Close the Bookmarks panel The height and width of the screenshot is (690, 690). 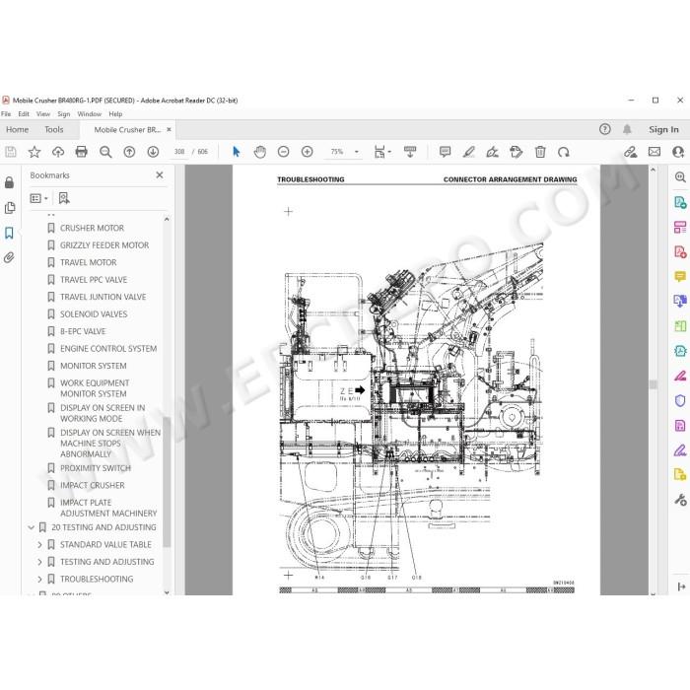point(160,175)
